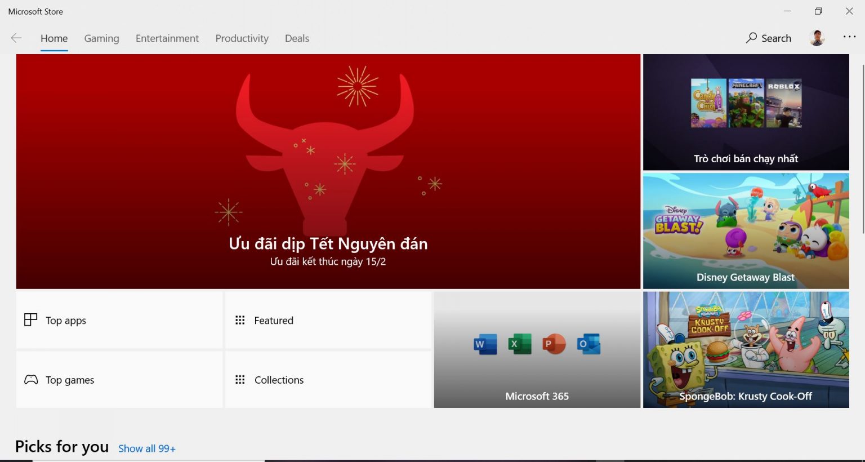
Task: Click the Outlook icon in Microsoft 365 tile
Action: (588, 344)
